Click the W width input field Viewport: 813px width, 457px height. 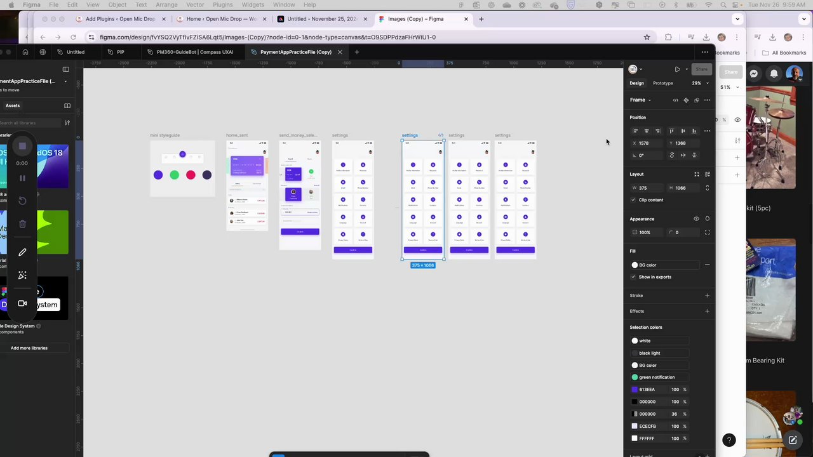coord(648,188)
